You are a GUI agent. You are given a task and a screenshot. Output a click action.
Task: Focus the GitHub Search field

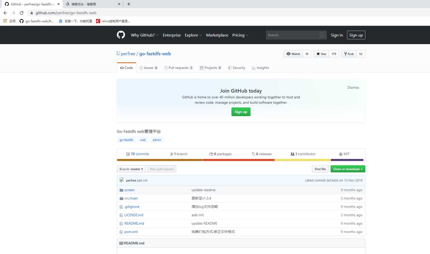[296, 35]
